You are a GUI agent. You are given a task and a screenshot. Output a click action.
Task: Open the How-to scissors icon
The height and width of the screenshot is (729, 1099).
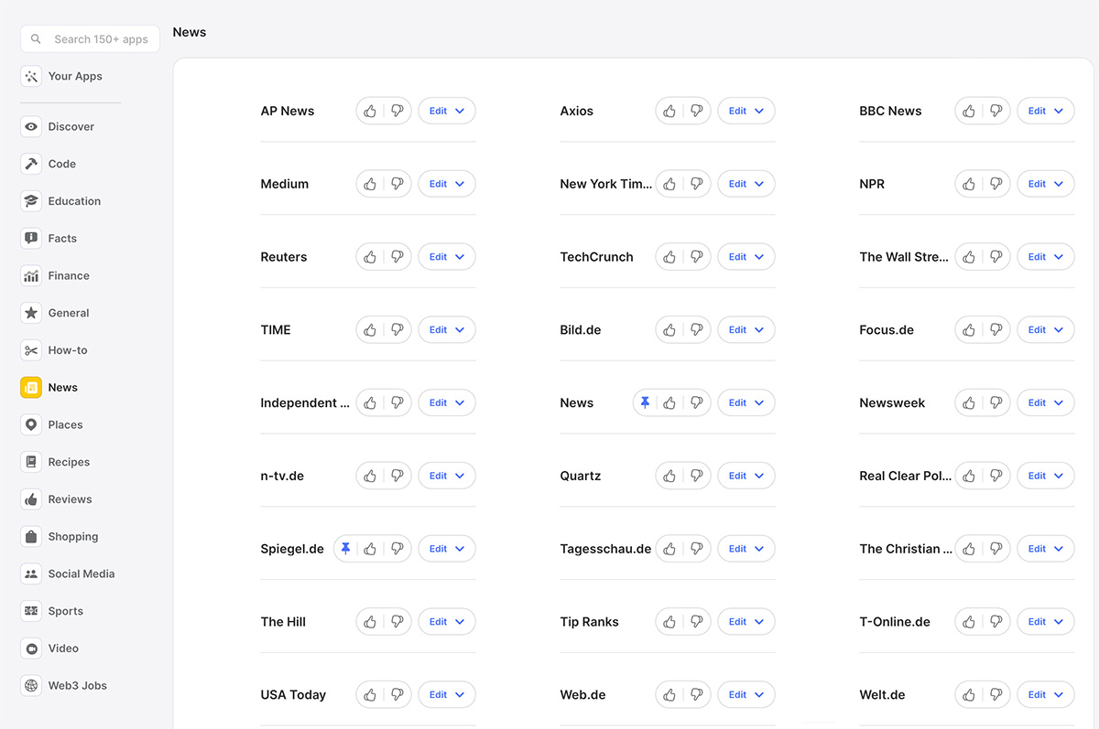[x=31, y=350]
